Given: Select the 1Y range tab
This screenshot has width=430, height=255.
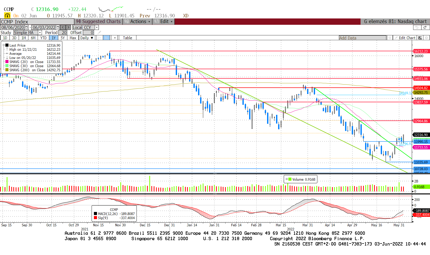Looking at the screenshot, I should 53,38.
